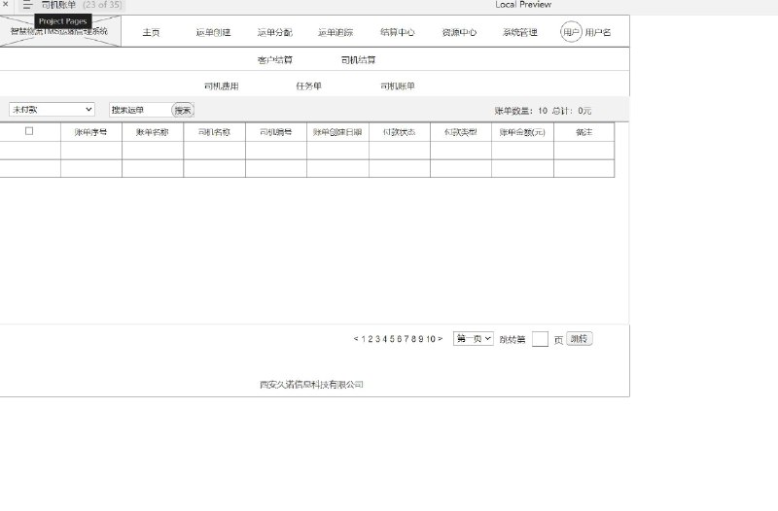Select the 任务单 sub-tab
This screenshot has width=778, height=511.
308,86
